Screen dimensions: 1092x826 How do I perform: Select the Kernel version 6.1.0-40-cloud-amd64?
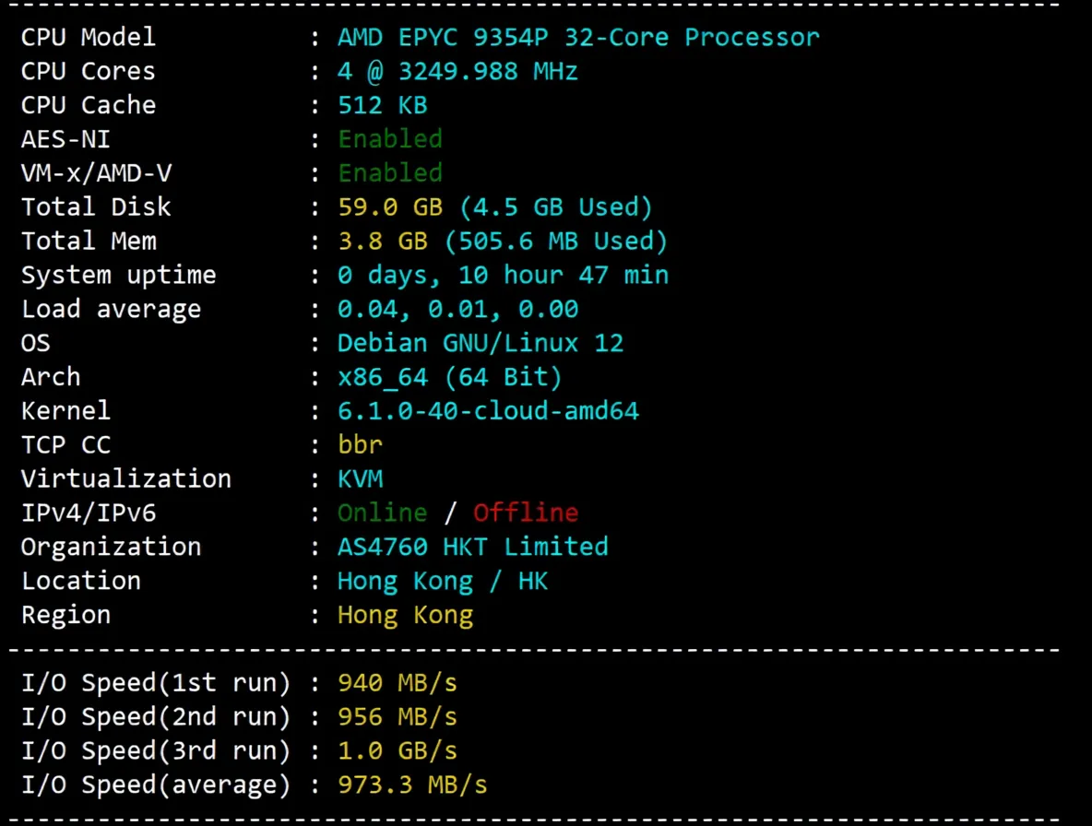tap(488, 410)
